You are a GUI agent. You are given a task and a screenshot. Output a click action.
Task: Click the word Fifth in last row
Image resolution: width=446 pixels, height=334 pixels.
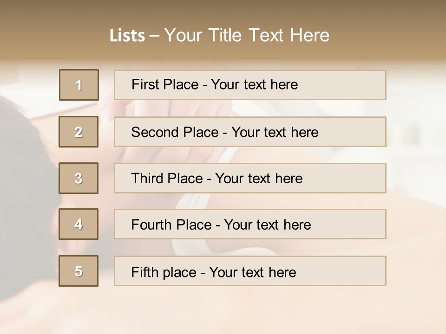tap(145, 272)
